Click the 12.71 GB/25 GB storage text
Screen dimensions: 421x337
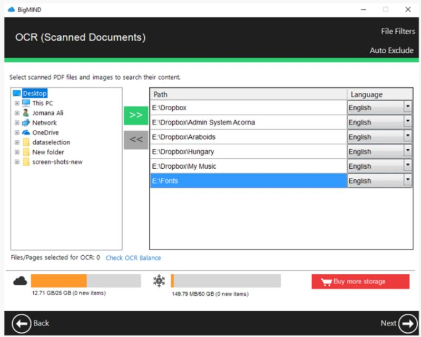click(x=68, y=293)
